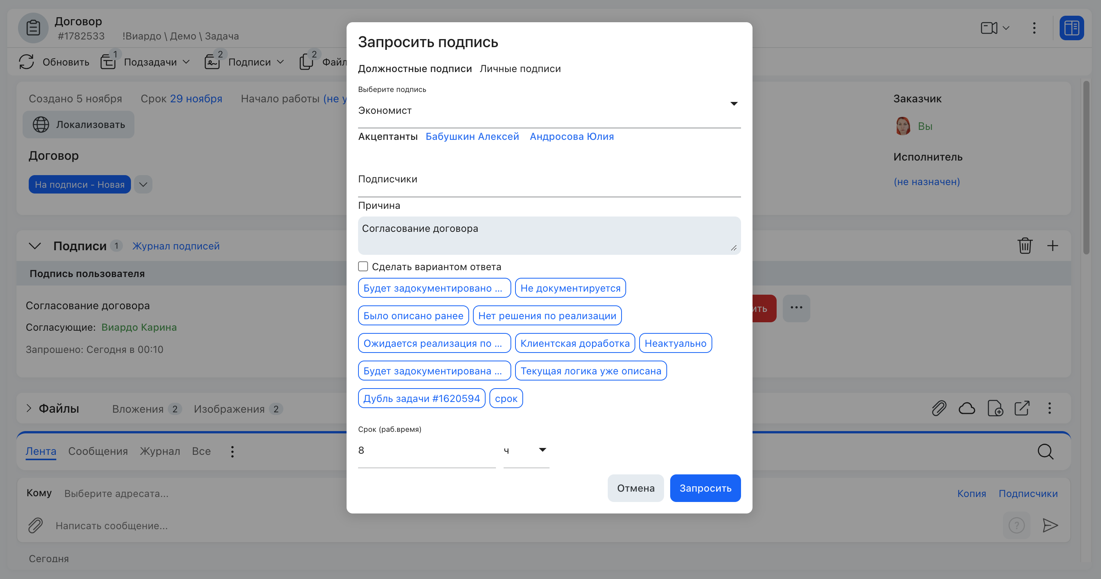Click the На подписи - Новая status badge
This screenshot has width=1101, height=579.
(x=80, y=185)
